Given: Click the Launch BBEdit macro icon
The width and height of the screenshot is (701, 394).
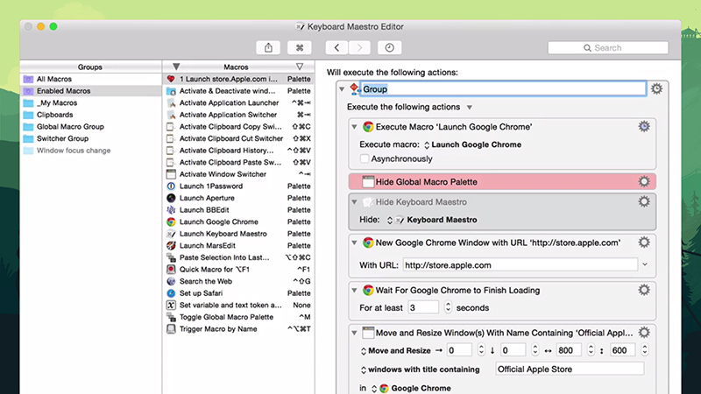Looking at the screenshot, I should coord(171,210).
